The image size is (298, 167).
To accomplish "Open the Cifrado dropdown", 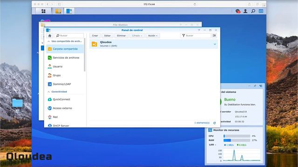I will pyautogui.click(x=137, y=36).
